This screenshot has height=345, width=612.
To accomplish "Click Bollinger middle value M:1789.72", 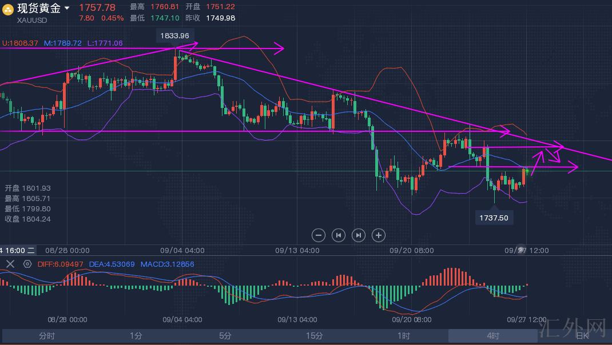I will (63, 43).
